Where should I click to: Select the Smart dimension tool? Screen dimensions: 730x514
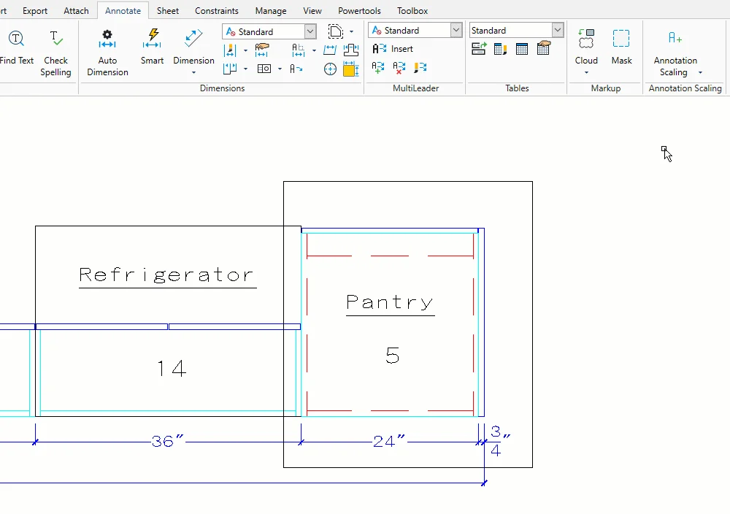tap(152, 47)
